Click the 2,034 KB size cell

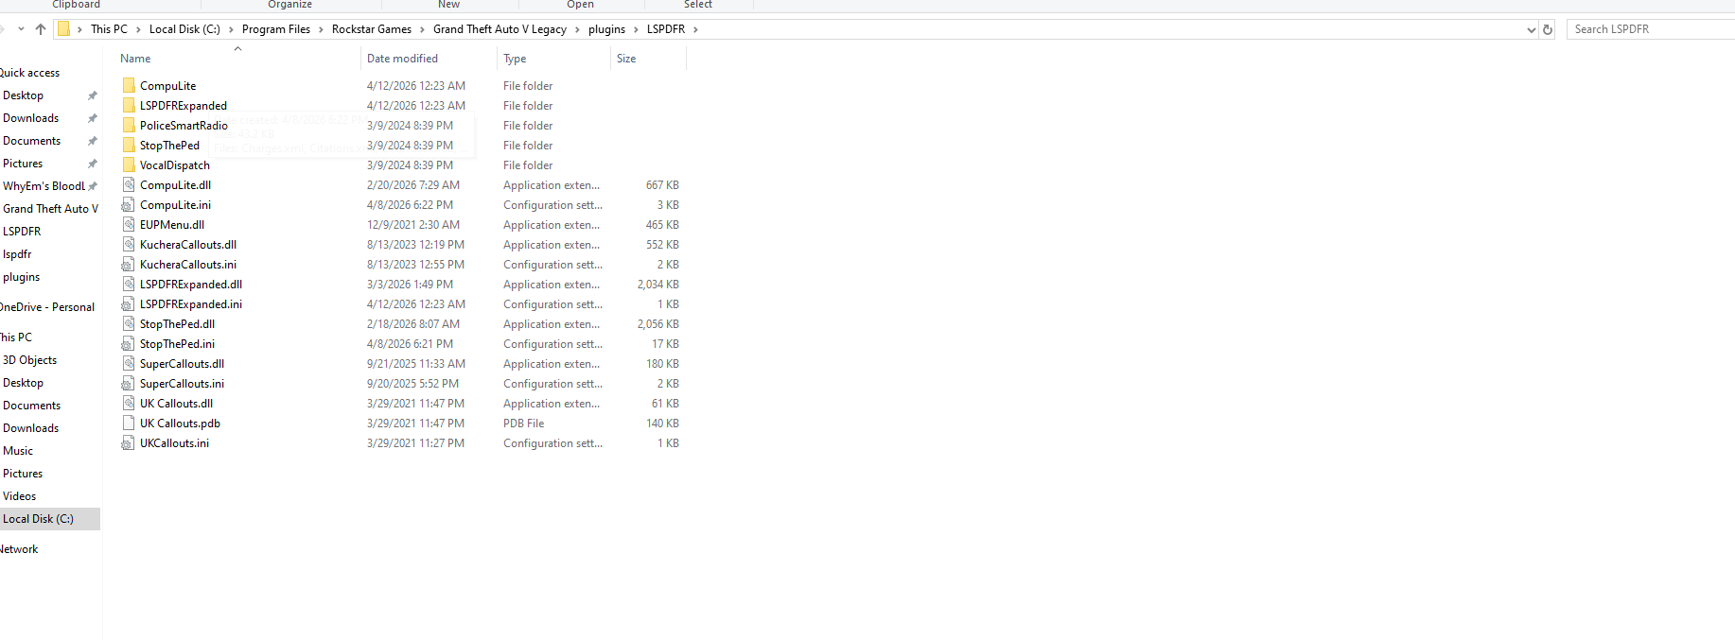(x=658, y=285)
